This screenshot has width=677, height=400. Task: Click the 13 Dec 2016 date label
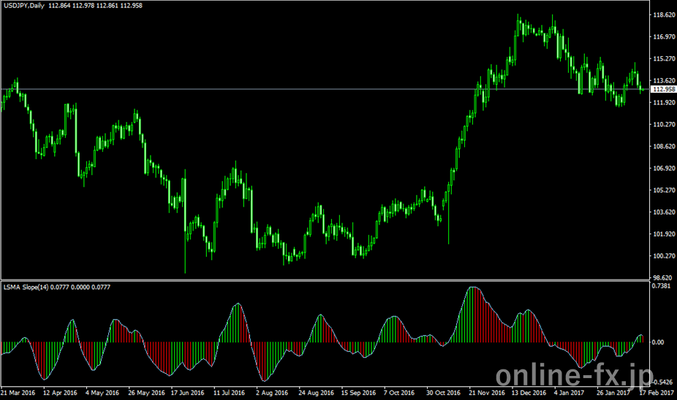tap(529, 393)
